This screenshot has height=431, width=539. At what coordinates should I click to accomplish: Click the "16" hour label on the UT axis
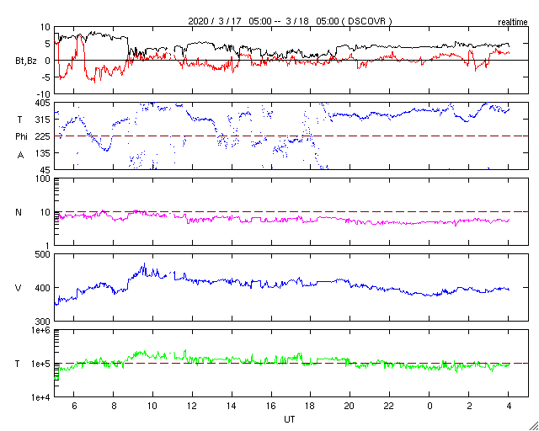coord(271,406)
